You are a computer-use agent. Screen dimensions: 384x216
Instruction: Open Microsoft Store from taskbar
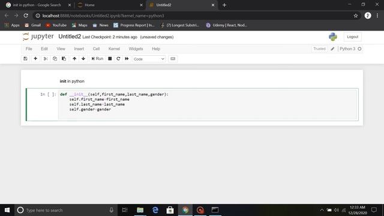coord(170,210)
